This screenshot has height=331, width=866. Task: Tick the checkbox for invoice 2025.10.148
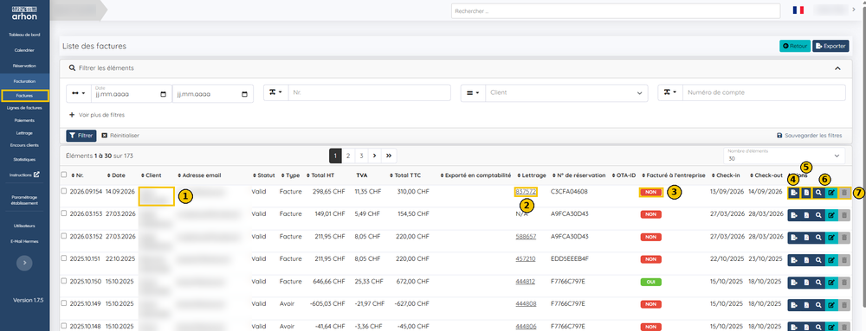[x=63, y=326]
